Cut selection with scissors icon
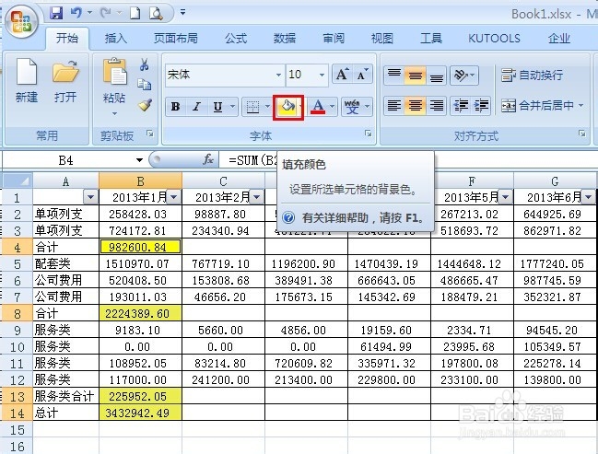 tap(144, 64)
